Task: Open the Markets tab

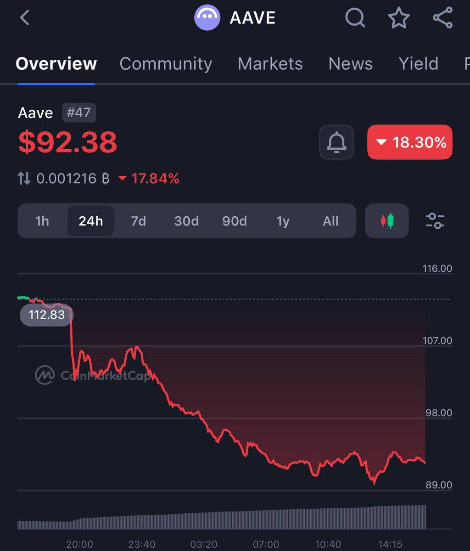Action: point(270,63)
